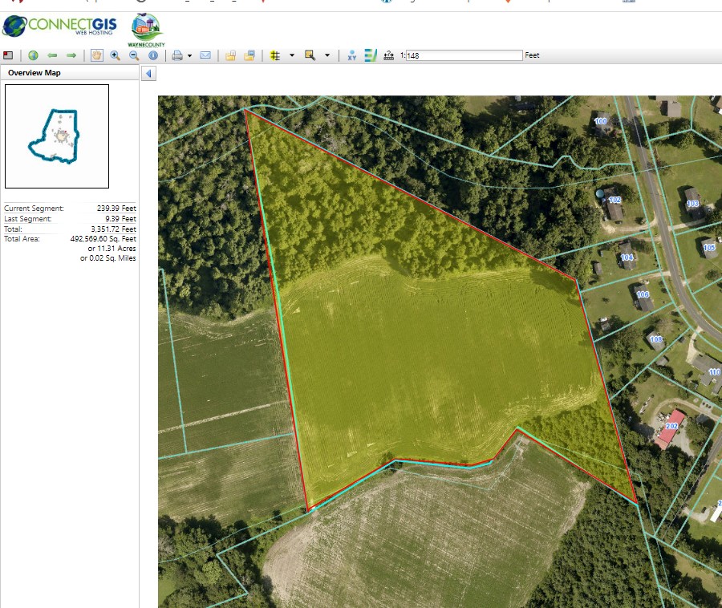Click the email envelope icon
Screen dimensions: 722x608
[x=205, y=55]
